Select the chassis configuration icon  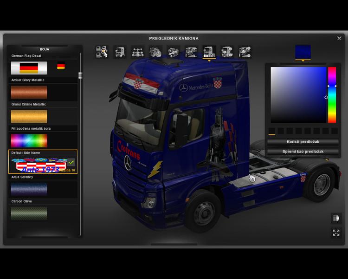[137, 52]
